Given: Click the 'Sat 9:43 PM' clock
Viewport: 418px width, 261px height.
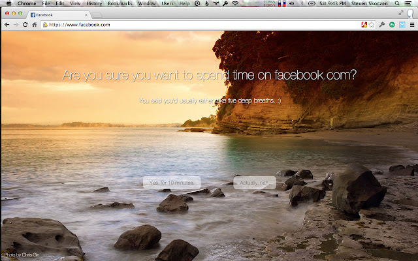Looking at the screenshot, I should click(x=332, y=3).
